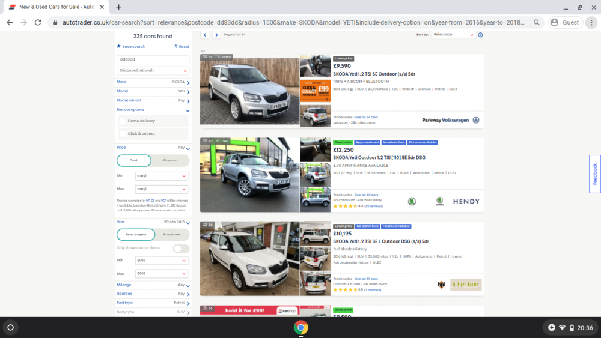Screen dimensions: 601x338
Task: Open browser zoom magnifier icon
Action: [537, 23]
